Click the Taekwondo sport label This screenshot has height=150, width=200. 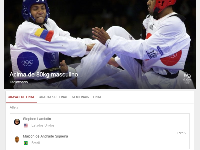point(19,82)
